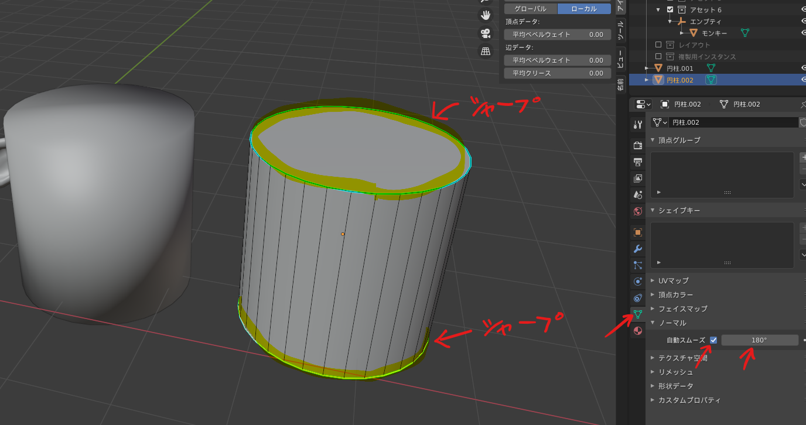Open the Tool settings properties tab icon

click(x=638, y=125)
